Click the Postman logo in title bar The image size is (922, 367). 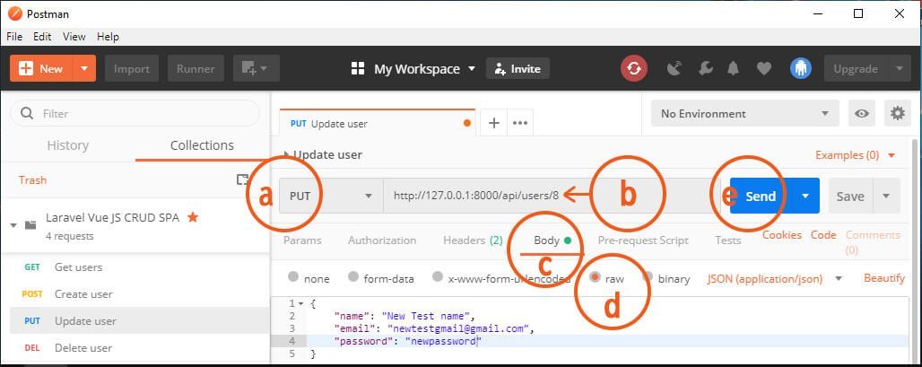(x=15, y=13)
